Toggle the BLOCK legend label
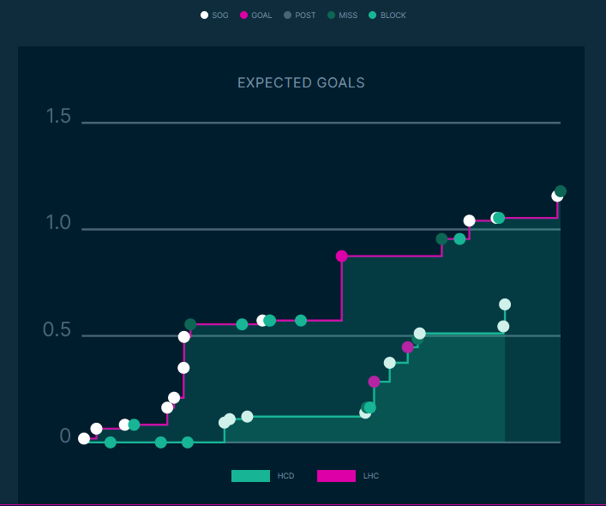The image size is (606, 506). tap(393, 15)
